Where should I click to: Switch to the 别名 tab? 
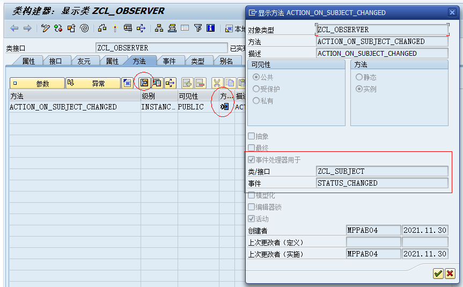pyautogui.click(x=226, y=61)
